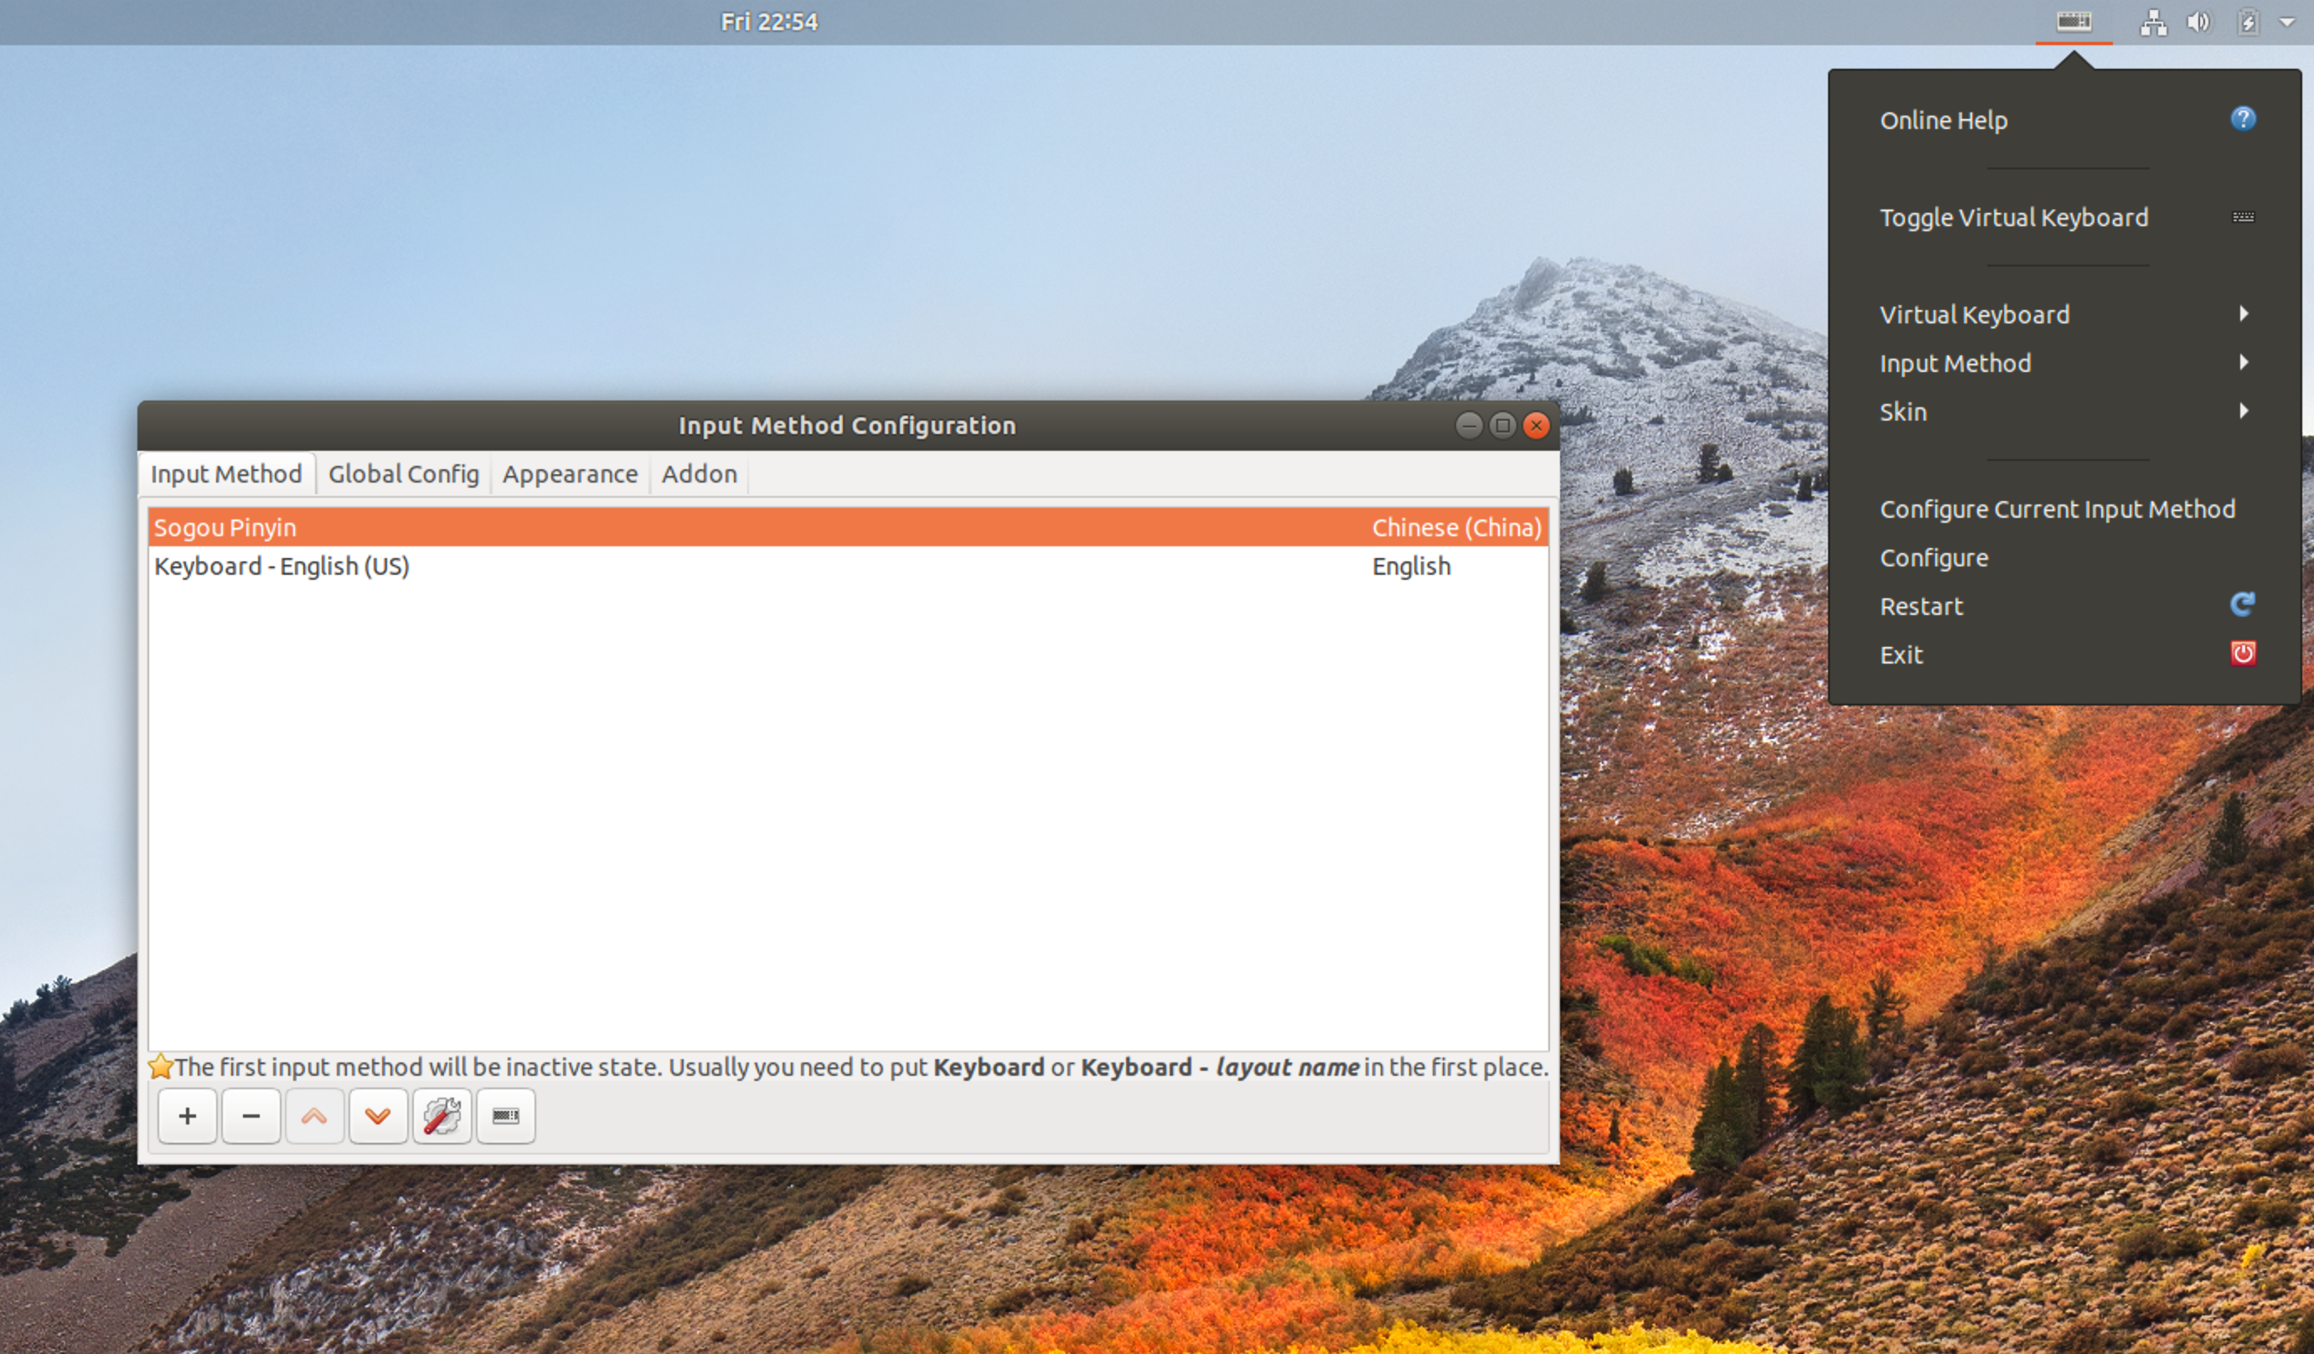Open Online Help menu item
This screenshot has height=1354, width=2314.
click(x=1943, y=121)
